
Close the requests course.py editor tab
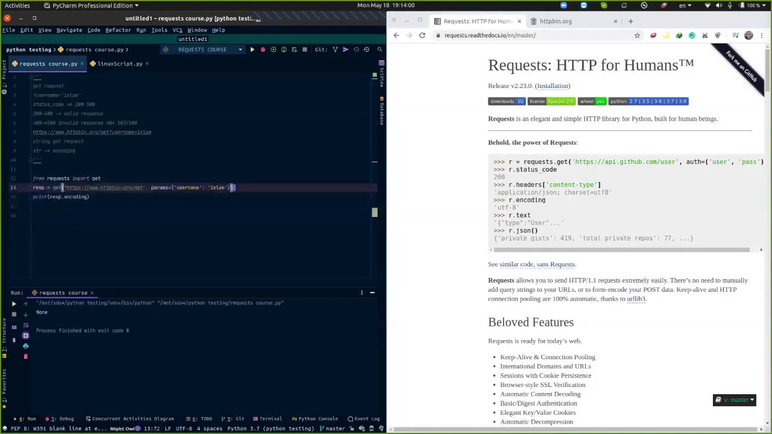point(82,64)
